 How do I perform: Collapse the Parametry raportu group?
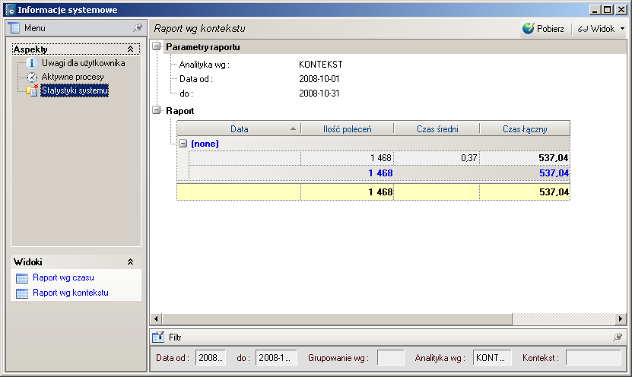click(x=157, y=46)
